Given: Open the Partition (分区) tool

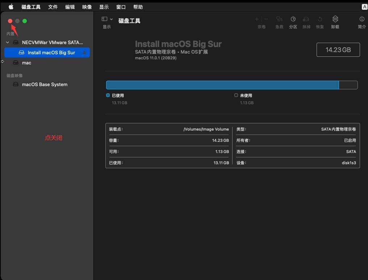Looking at the screenshot, I should 293,20.
